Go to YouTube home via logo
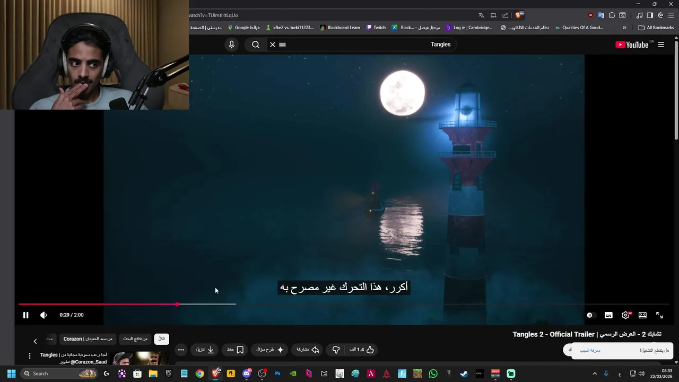The width and height of the screenshot is (679, 382). click(x=632, y=45)
